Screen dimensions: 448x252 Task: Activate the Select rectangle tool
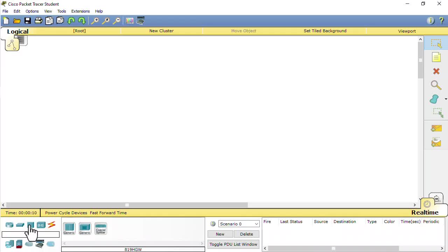436,43
